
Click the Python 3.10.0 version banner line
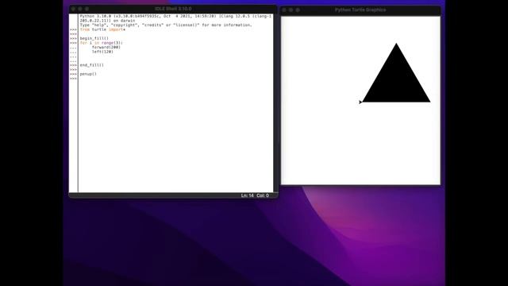pyautogui.click(x=175, y=16)
